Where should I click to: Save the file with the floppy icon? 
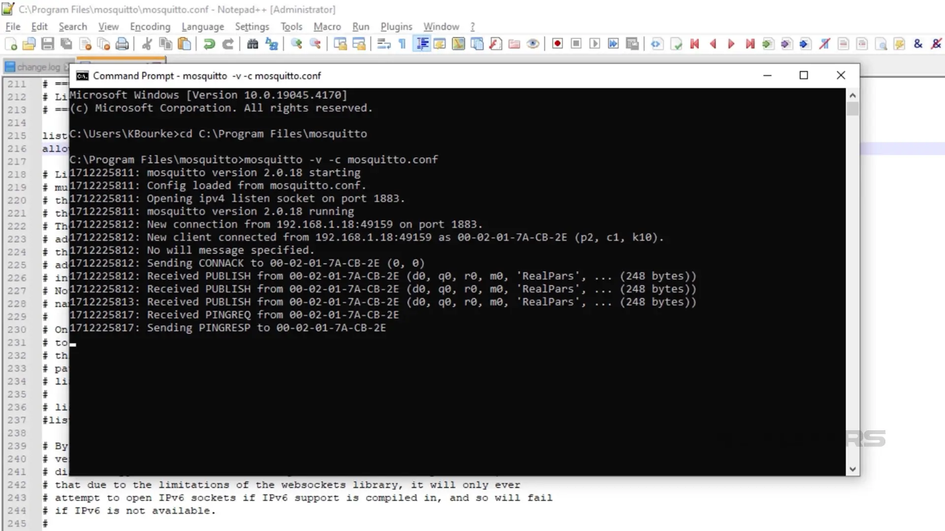coord(48,44)
